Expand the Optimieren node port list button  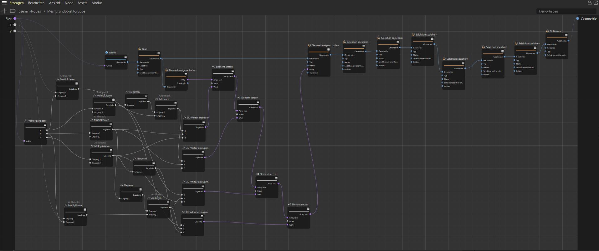pyautogui.click(x=566, y=35)
